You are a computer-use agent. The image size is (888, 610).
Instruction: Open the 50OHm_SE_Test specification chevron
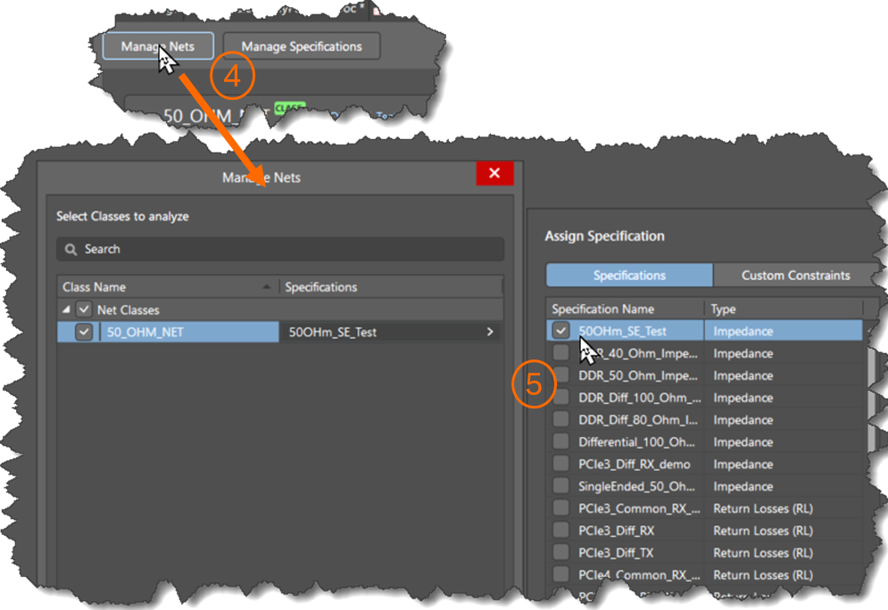click(x=490, y=332)
